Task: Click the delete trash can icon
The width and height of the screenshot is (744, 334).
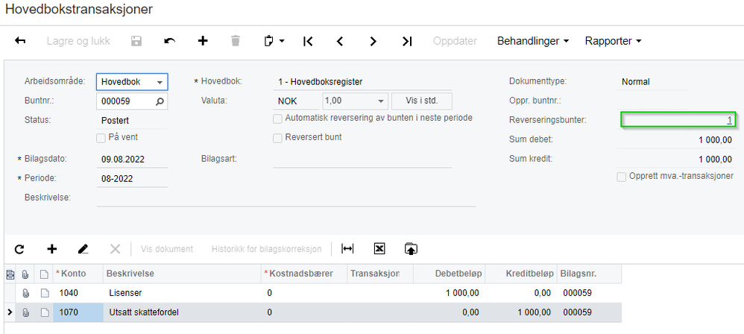Action: pyautogui.click(x=236, y=41)
